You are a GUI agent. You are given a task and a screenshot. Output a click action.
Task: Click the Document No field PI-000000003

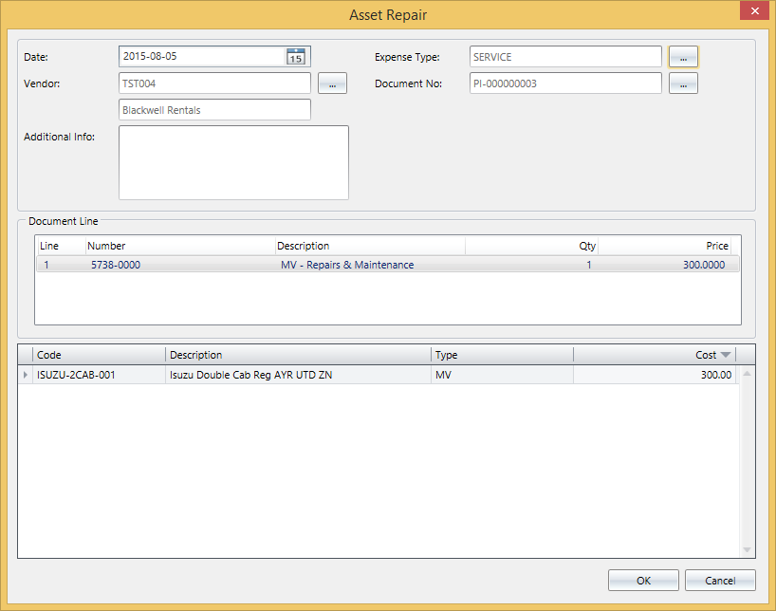click(564, 83)
